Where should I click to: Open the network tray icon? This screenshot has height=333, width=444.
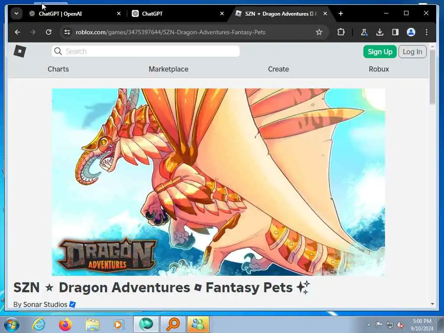(x=390, y=325)
